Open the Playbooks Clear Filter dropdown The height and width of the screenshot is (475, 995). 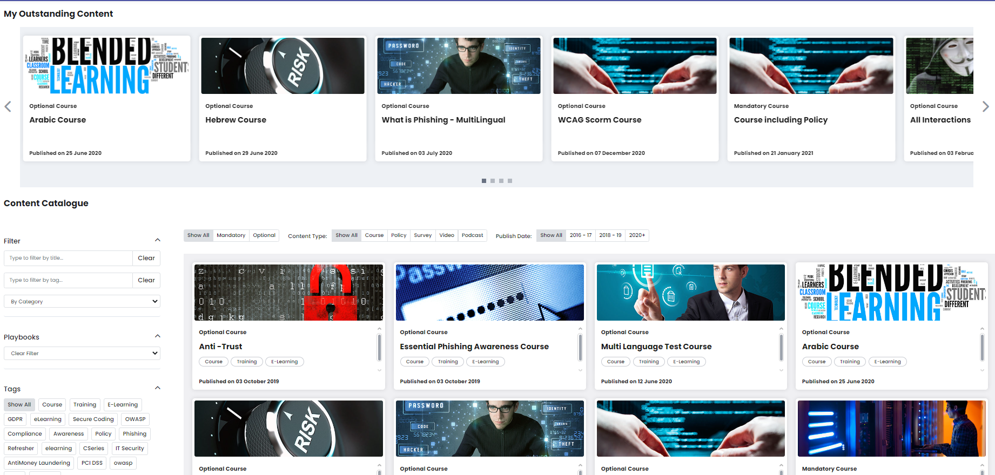82,353
